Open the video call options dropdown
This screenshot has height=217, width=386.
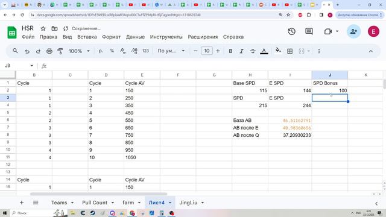coord(337,31)
